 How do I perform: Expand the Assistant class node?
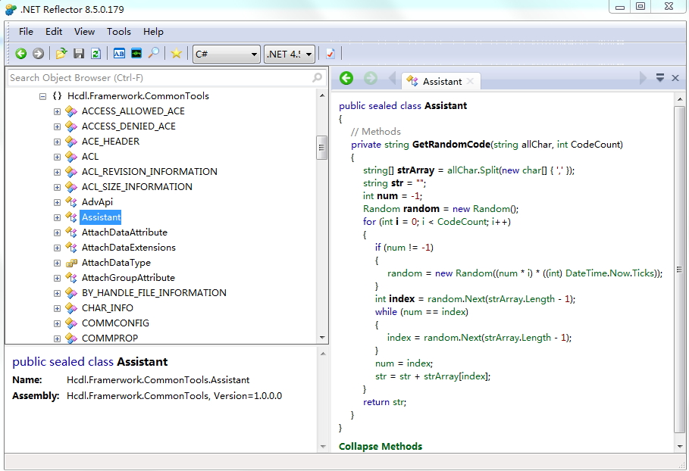(x=57, y=217)
